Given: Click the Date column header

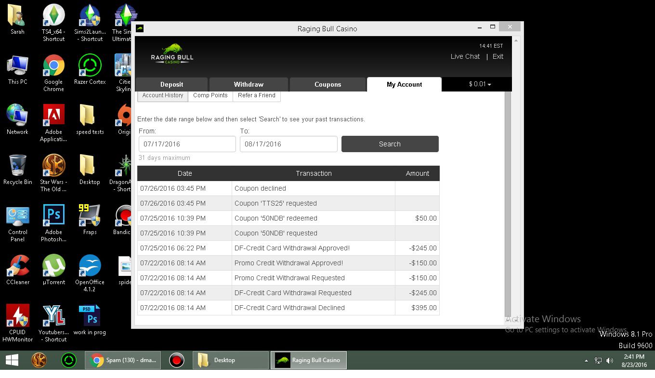Looking at the screenshot, I should [184, 173].
